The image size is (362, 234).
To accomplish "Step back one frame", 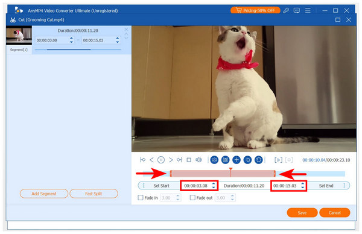I will click(x=151, y=160).
